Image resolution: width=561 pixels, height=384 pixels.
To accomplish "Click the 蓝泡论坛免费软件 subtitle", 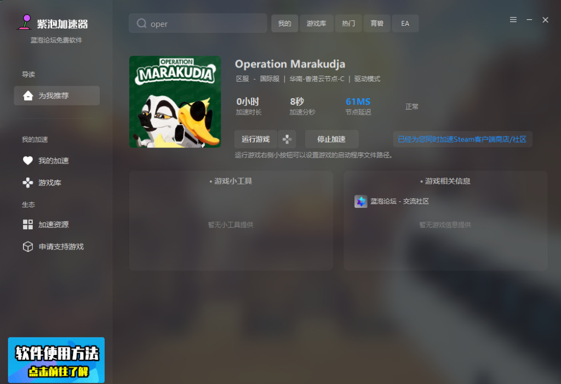I will coord(56,40).
